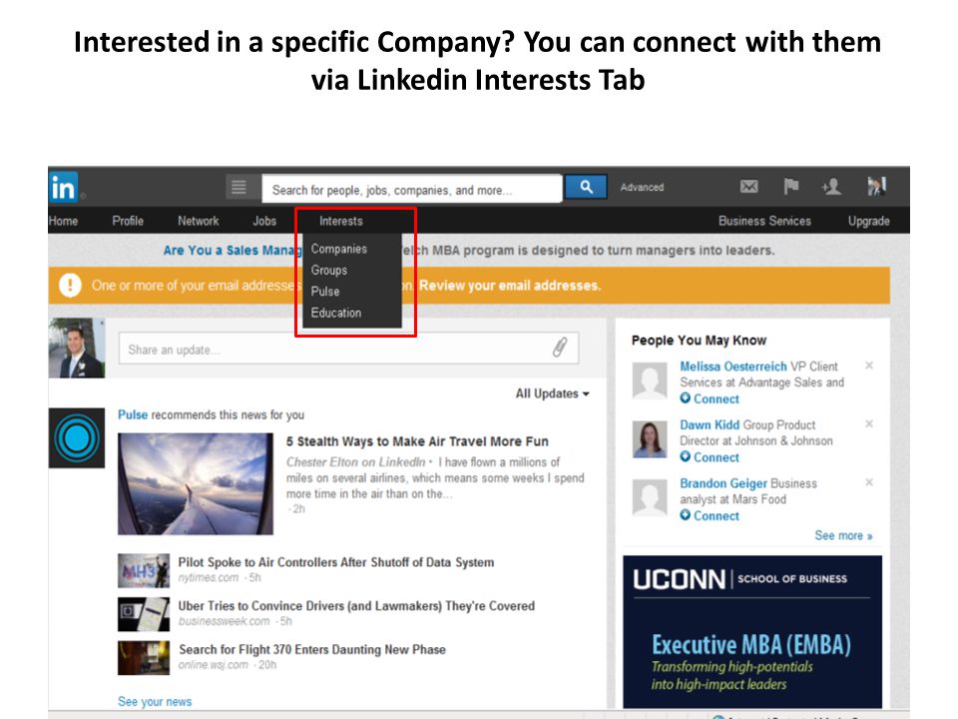
Task: Click Connect under Melissa Oesterreich
Action: pyautogui.click(x=717, y=398)
